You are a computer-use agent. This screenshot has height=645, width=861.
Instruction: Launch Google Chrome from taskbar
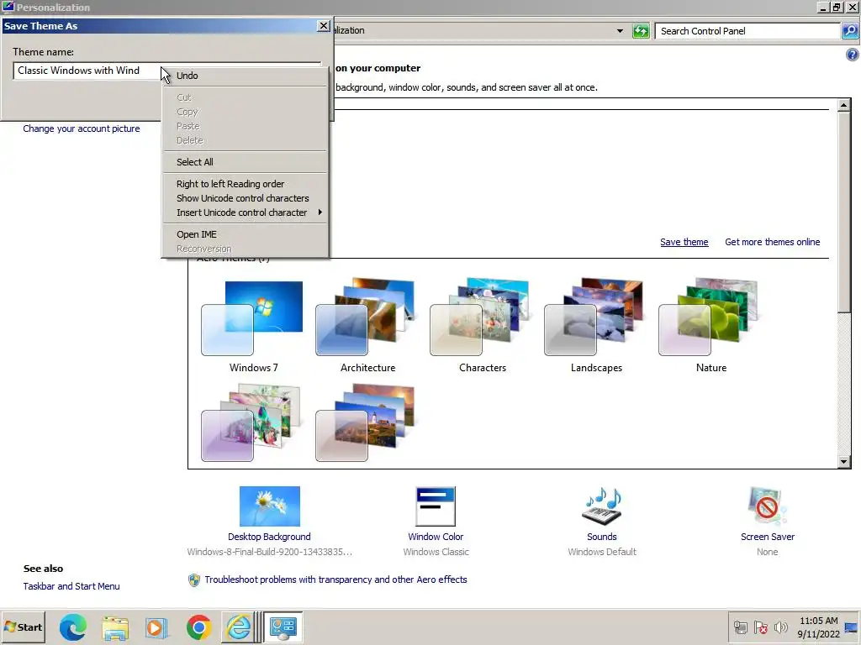[x=198, y=627]
